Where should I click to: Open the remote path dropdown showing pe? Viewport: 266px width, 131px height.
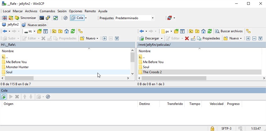[167, 31]
